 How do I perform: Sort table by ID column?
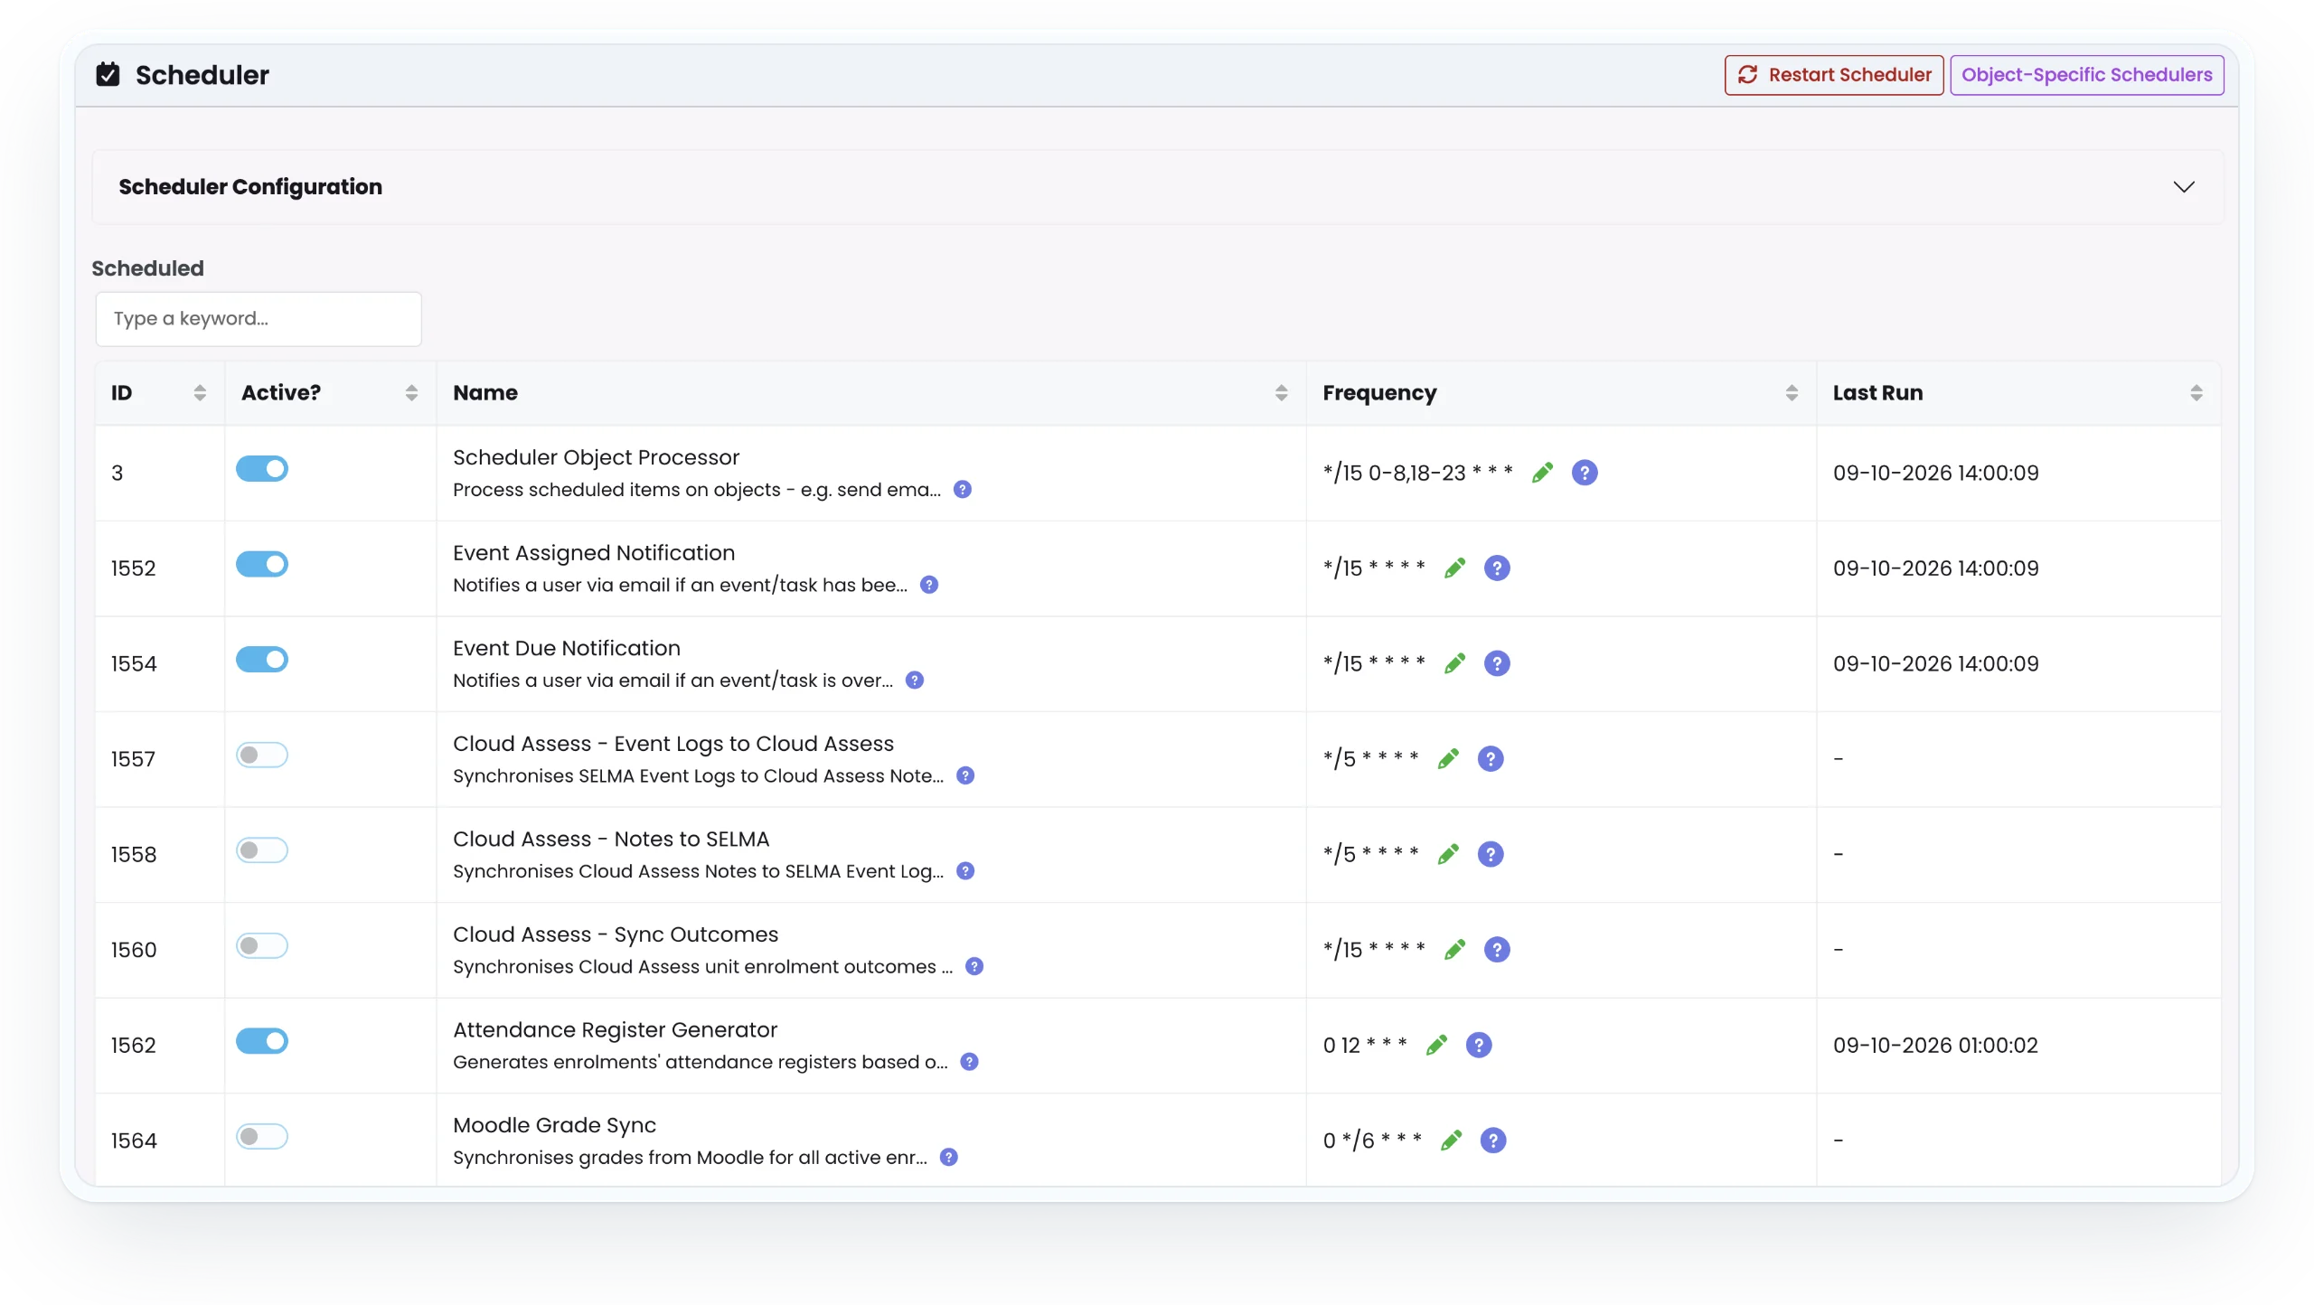click(x=200, y=393)
